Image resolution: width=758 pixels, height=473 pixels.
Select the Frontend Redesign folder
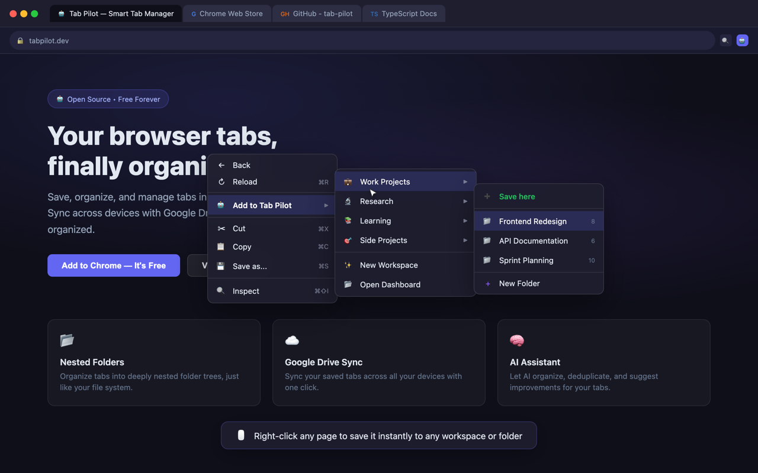click(x=531, y=221)
